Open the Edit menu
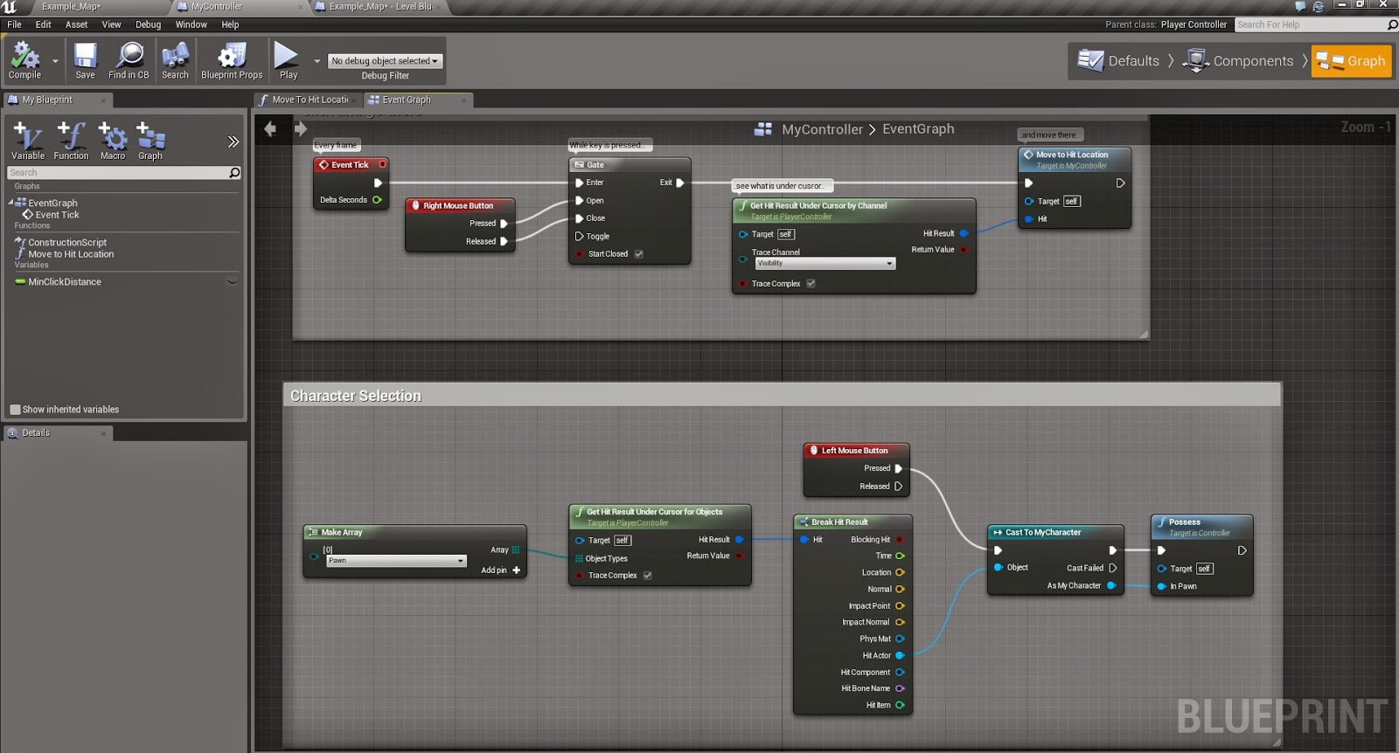This screenshot has height=753, width=1399. click(44, 24)
